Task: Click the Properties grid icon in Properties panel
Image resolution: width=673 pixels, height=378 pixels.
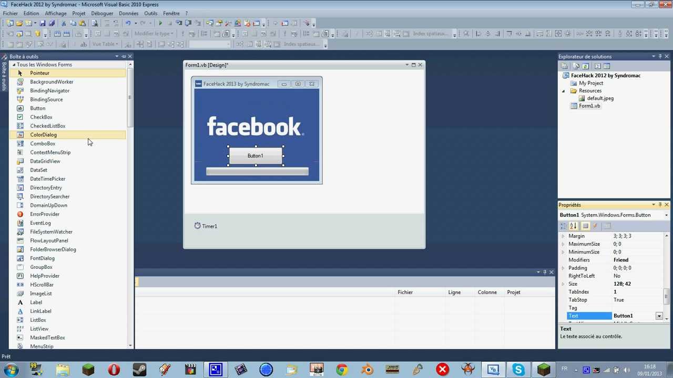Action: 585,226
